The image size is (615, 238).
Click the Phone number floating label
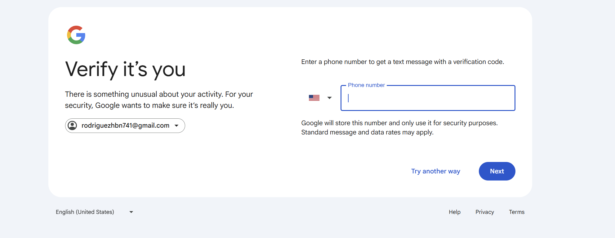366,85
